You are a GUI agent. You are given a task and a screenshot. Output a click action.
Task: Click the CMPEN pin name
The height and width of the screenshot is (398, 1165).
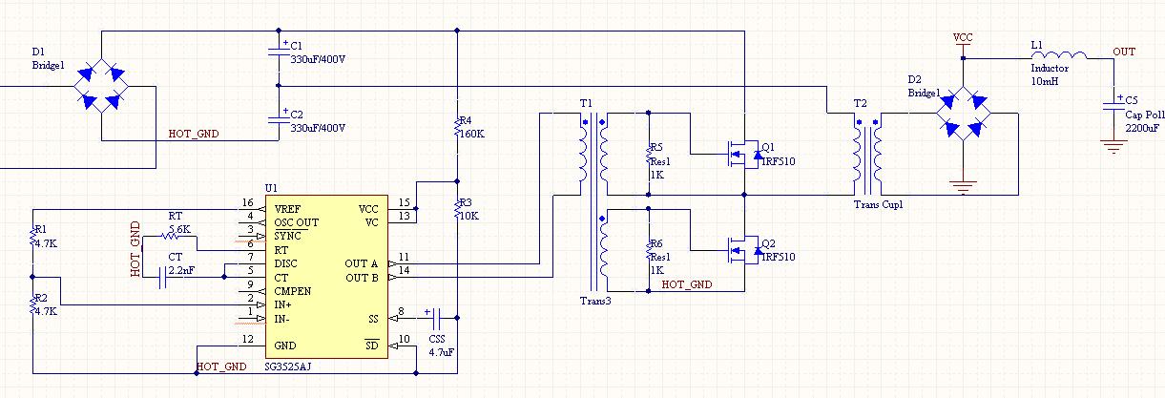[294, 290]
